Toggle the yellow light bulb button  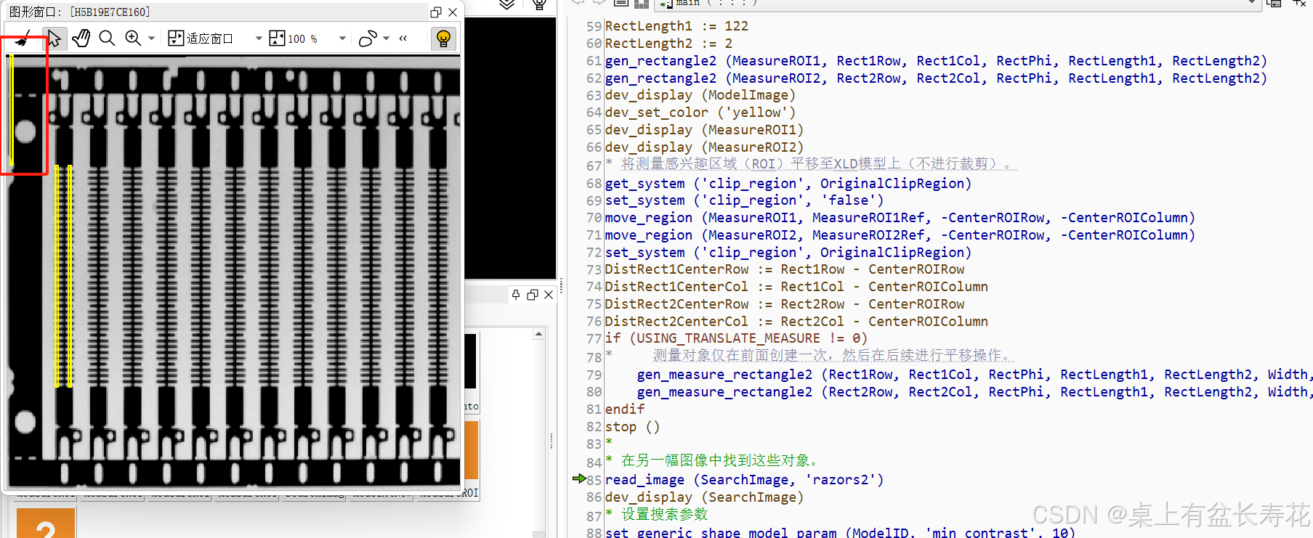[x=443, y=38]
